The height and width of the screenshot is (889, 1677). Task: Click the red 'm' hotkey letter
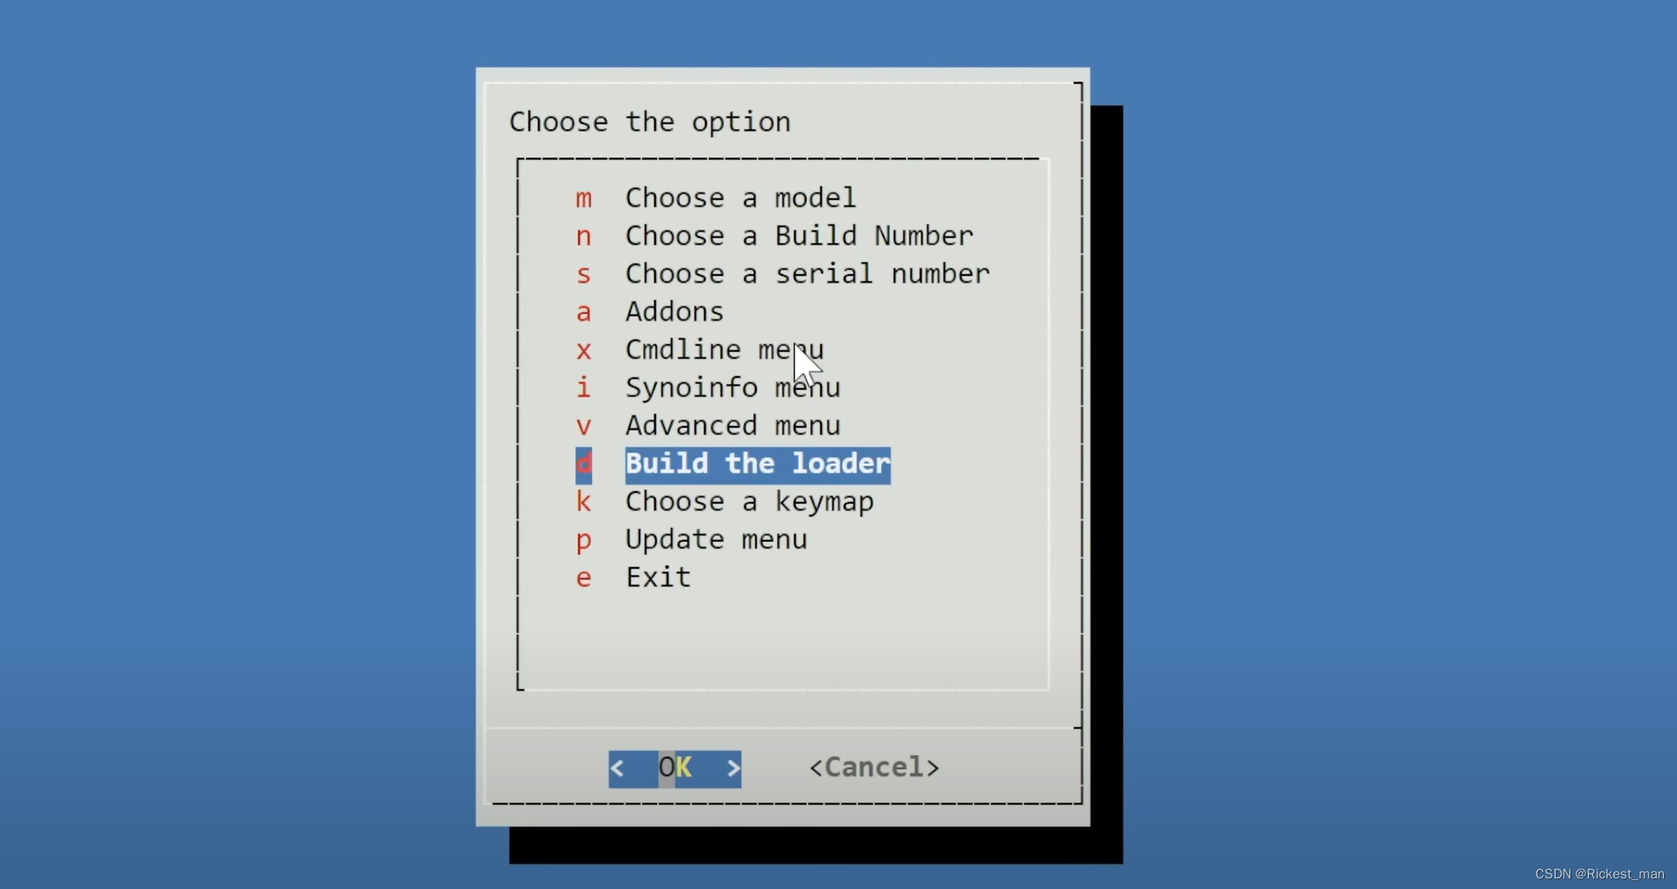point(583,198)
